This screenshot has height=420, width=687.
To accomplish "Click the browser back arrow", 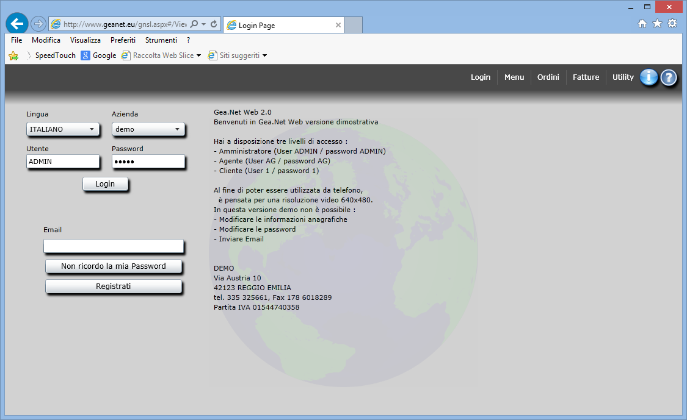I will (16, 23).
